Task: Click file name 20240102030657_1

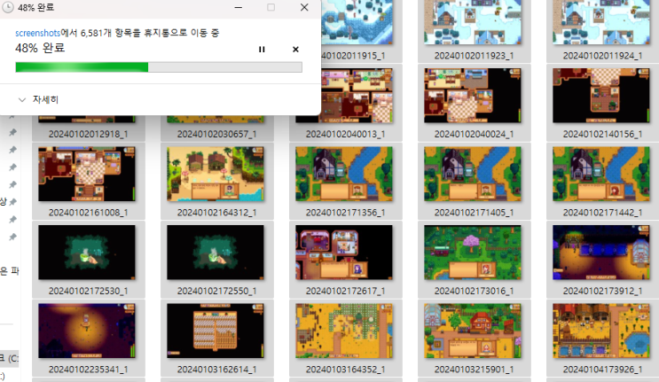Action: pos(217,134)
